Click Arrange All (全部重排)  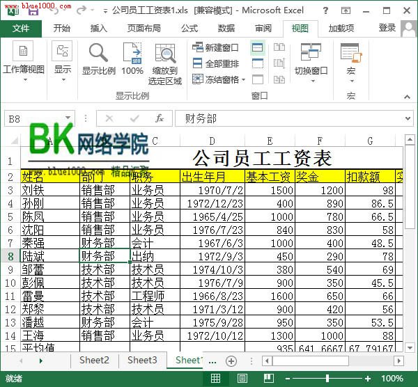point(215,63)
